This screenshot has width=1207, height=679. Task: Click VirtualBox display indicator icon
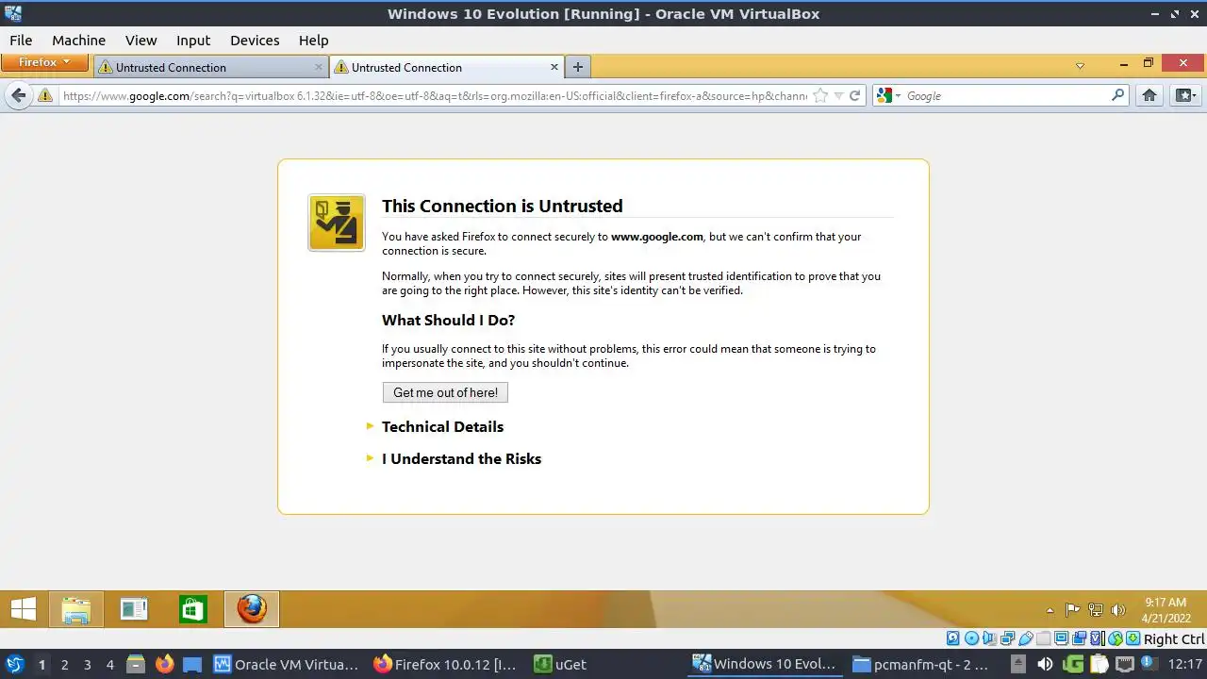coord(1061,638)
